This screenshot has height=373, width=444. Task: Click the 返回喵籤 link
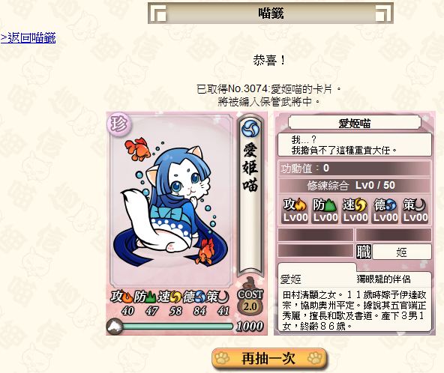(28, 38)
